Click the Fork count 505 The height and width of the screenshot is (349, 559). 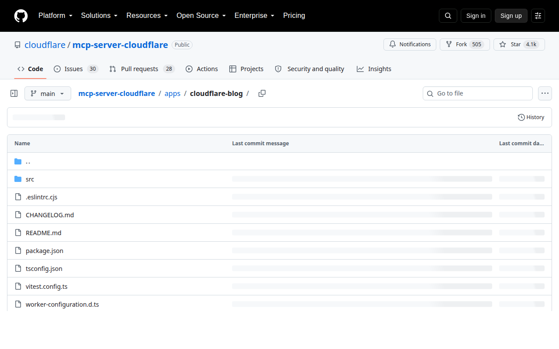(477, 44)
